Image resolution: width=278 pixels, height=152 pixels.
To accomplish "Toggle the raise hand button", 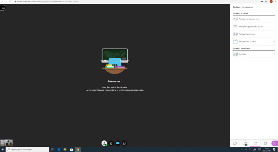I will click(x=124, y=143).
